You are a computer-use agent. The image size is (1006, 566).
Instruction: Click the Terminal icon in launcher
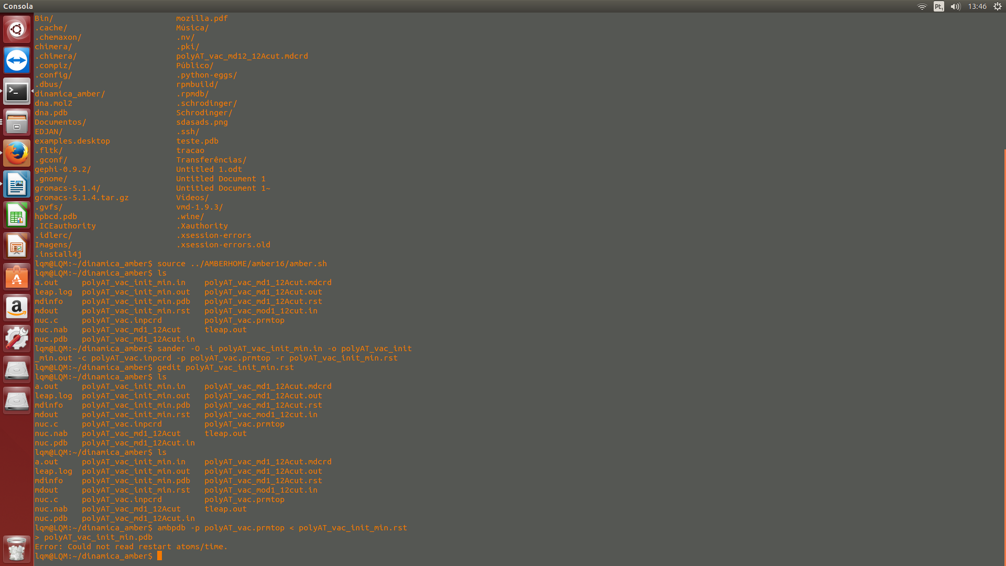point(17,92)
